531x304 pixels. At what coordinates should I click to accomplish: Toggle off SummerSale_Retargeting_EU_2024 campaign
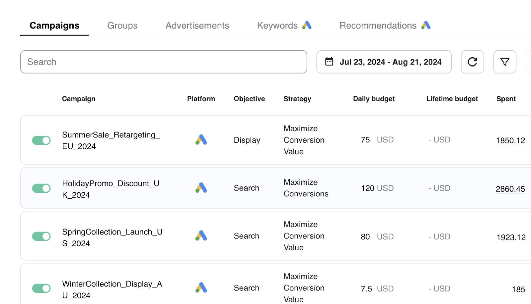[x=41, y=140]
